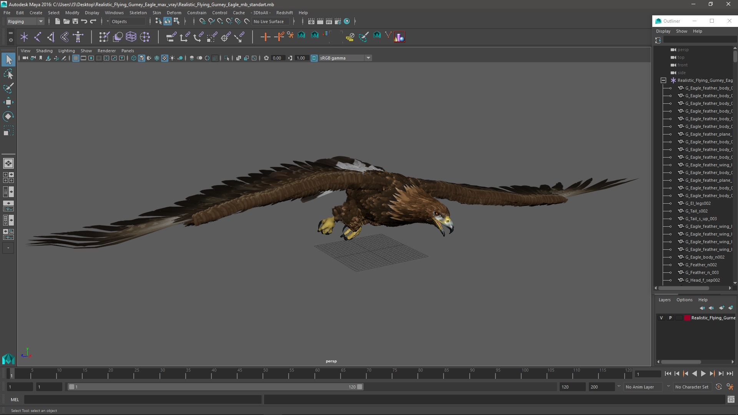The image size is (738, 415).
Task: Click the Create Locator shelf icon
Action: point(24,37)
